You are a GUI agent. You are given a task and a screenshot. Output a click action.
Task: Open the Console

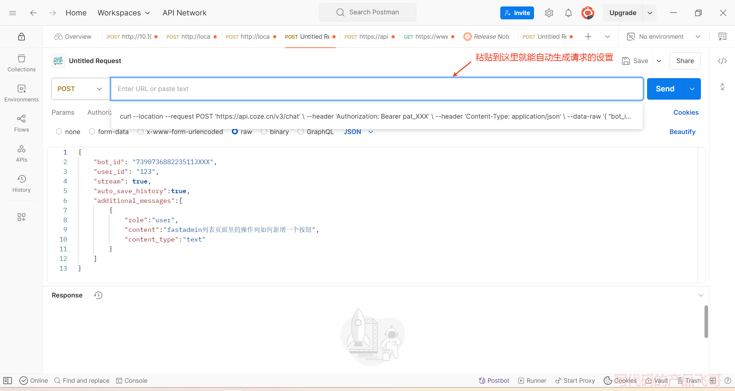click(132, 381)
